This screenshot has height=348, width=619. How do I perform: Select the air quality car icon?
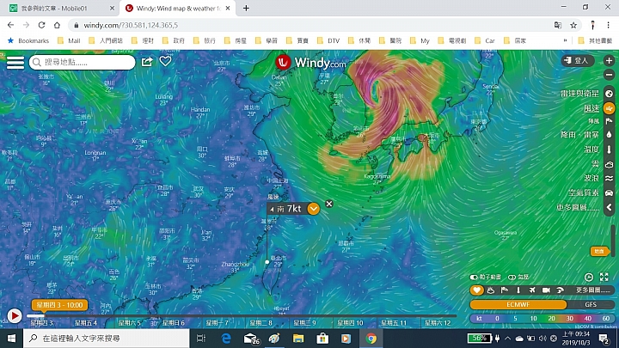pyautogui.click(x=610, y=193)
